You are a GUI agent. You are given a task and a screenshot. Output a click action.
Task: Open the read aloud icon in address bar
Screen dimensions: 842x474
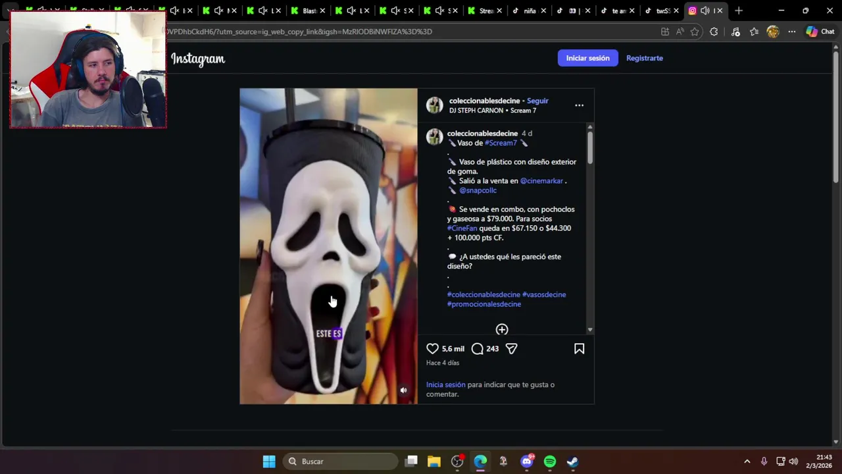(x=680, y=32)
